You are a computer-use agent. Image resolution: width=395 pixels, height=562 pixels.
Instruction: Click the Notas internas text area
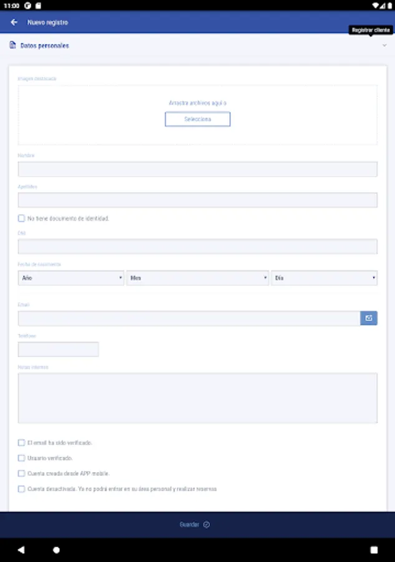coord(197,398)
